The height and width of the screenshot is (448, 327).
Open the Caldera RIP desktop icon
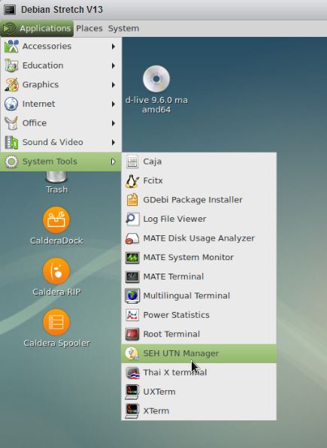[56, 271]
